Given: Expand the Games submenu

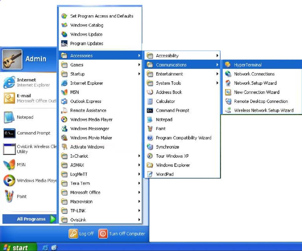Looking at the screenshot, I should (x=77, y=65).
